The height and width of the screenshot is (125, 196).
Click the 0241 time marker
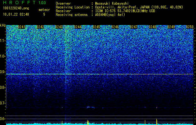(22, 27)
